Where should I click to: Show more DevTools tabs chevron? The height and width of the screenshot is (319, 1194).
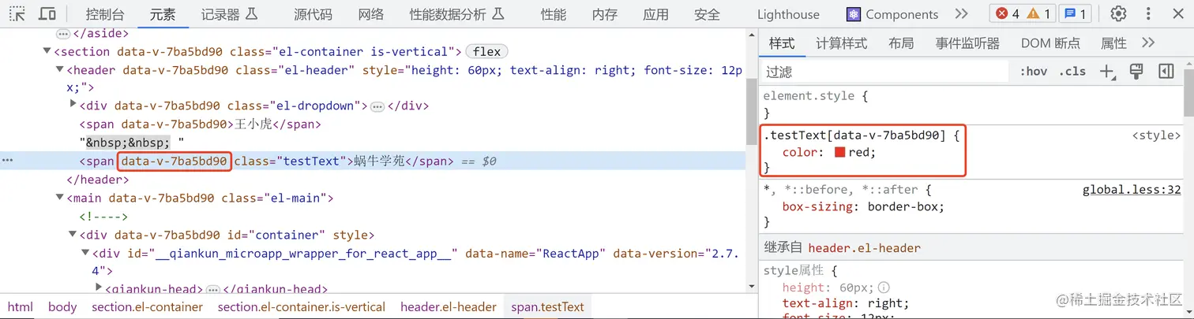[x=961, y=13]
